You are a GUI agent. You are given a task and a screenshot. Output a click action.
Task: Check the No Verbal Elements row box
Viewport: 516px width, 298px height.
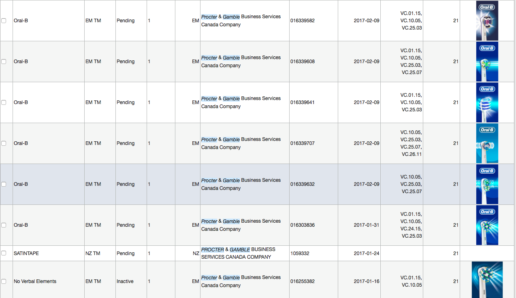(x=4, y=281)
